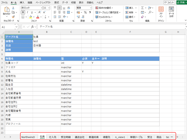Click the insert function fx icon
Screen dimensions: 187x140
click(33, 27)
